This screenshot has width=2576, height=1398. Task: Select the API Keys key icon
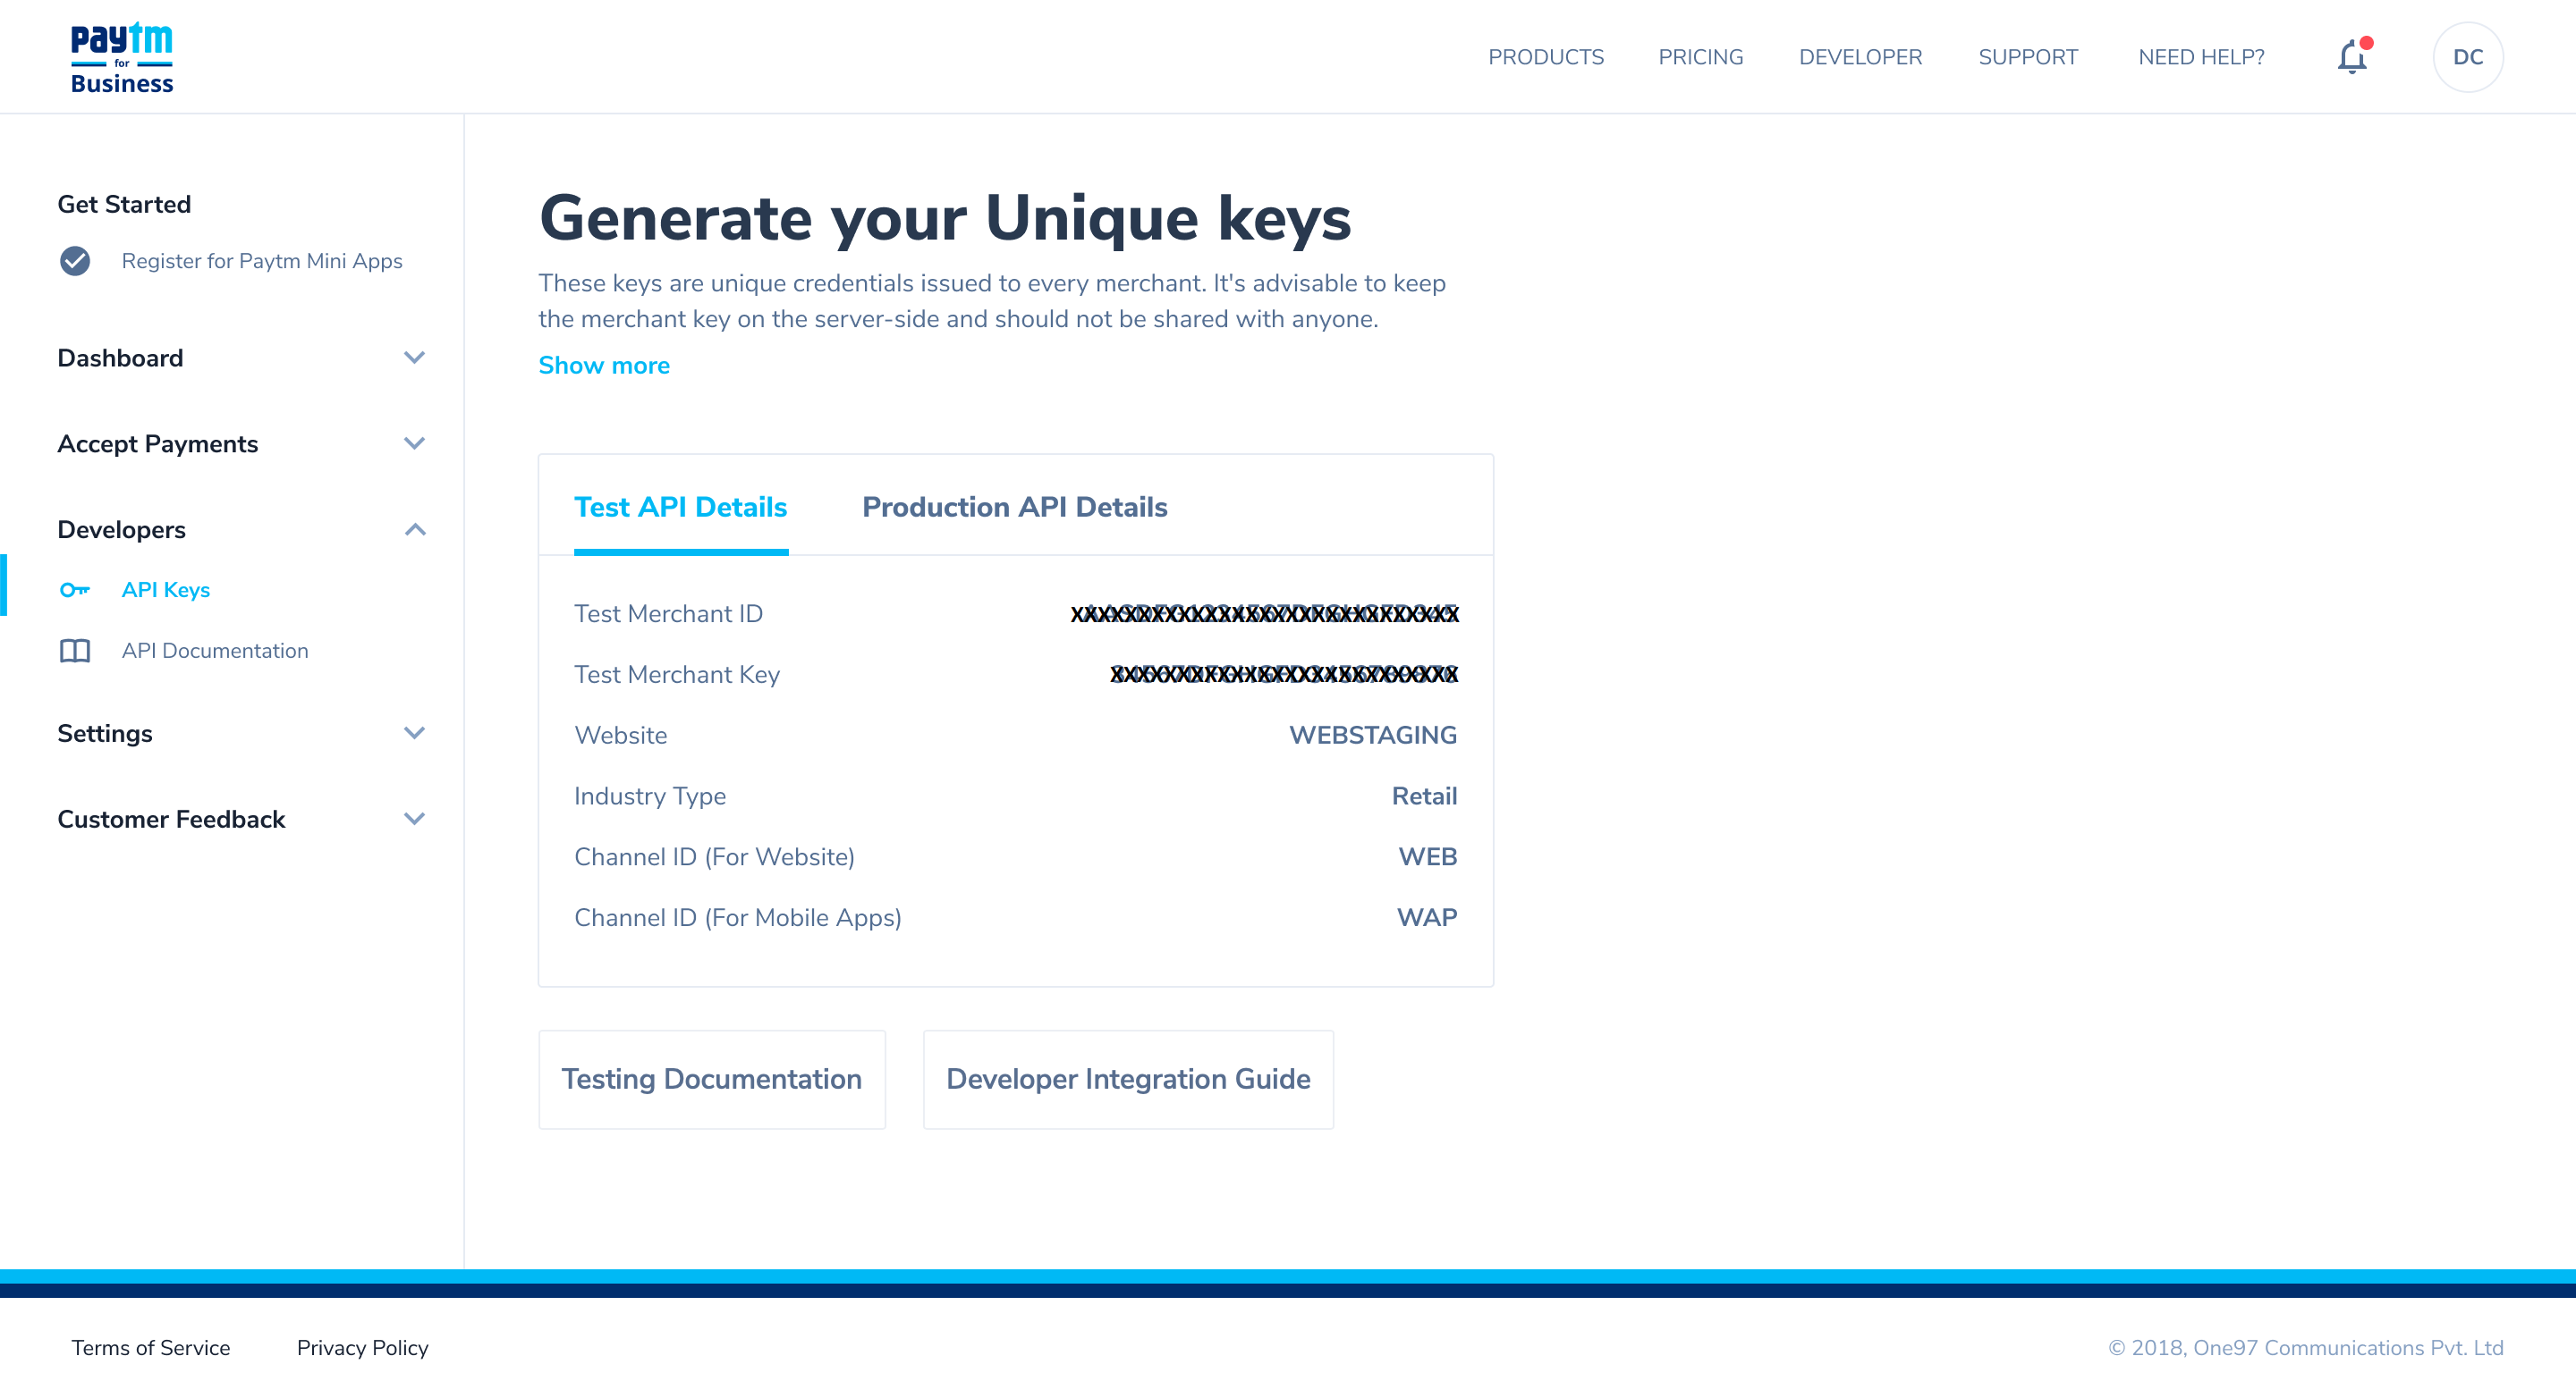tap(75, 590)
